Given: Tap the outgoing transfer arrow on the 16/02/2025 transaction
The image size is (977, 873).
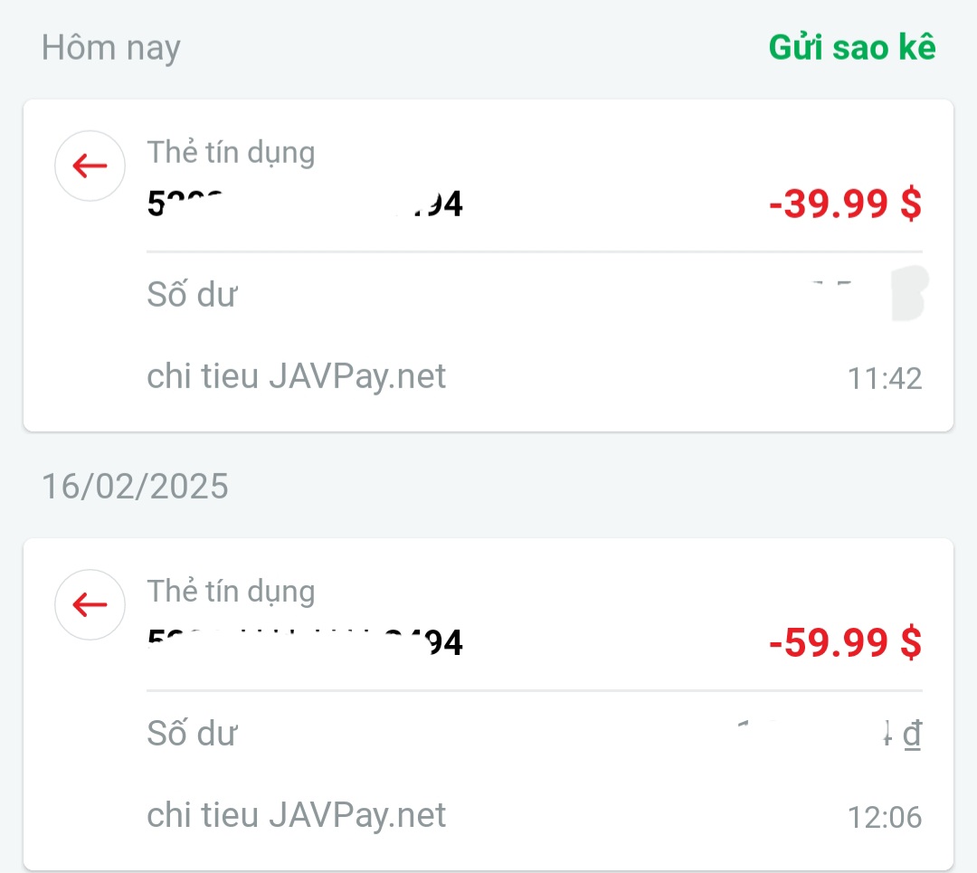Looking at the screenshot, I should click(x=90, y=604).
